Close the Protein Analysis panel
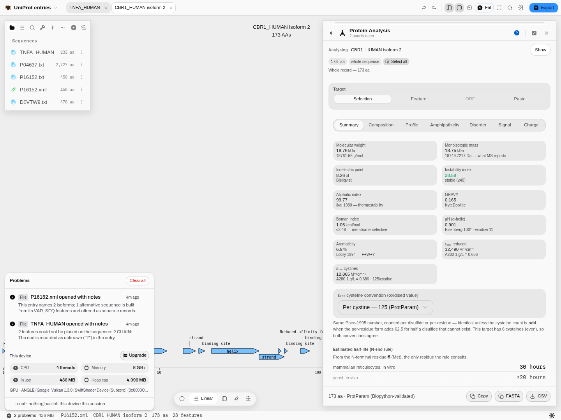561x420 pixels. pyautogui.click(x=547, y=33)
